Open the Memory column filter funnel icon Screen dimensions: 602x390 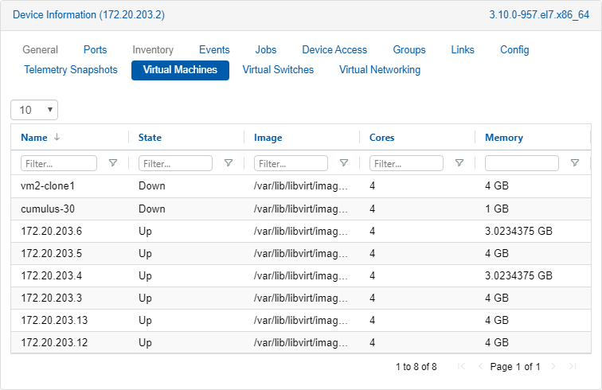tap(575, 163)
